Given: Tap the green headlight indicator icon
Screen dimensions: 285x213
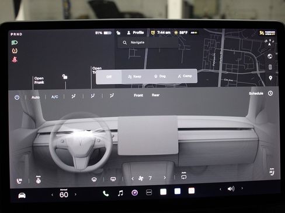Looking at the screenshot, I should [x=15, y=42].
